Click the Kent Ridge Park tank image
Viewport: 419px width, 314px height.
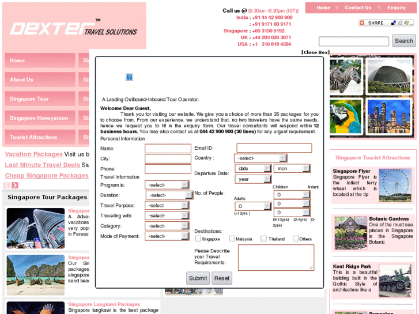[395, 281]
